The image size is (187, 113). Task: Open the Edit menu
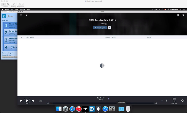tap(12, 9)
